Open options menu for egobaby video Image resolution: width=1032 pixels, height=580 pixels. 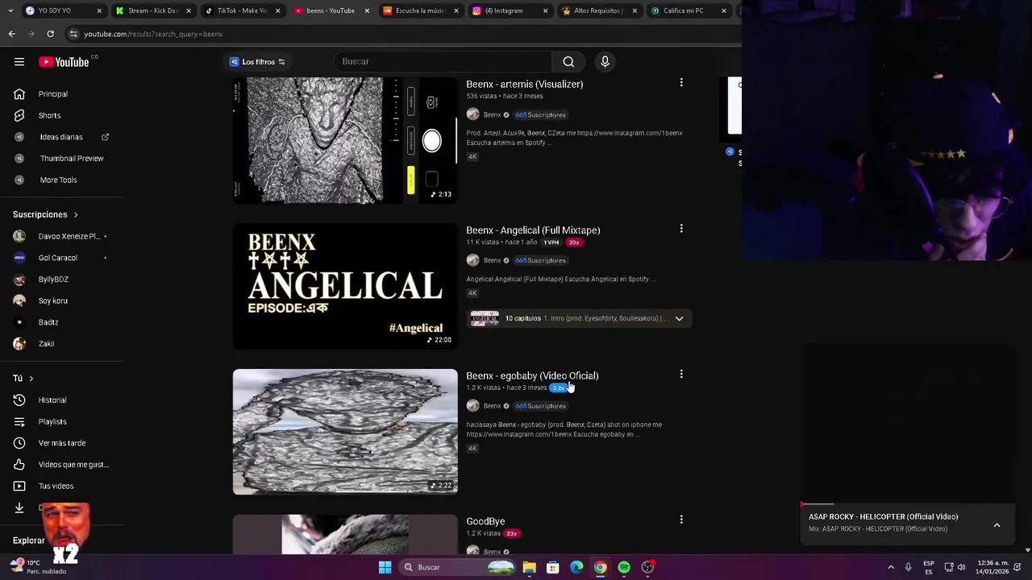[x=681, y=375]
